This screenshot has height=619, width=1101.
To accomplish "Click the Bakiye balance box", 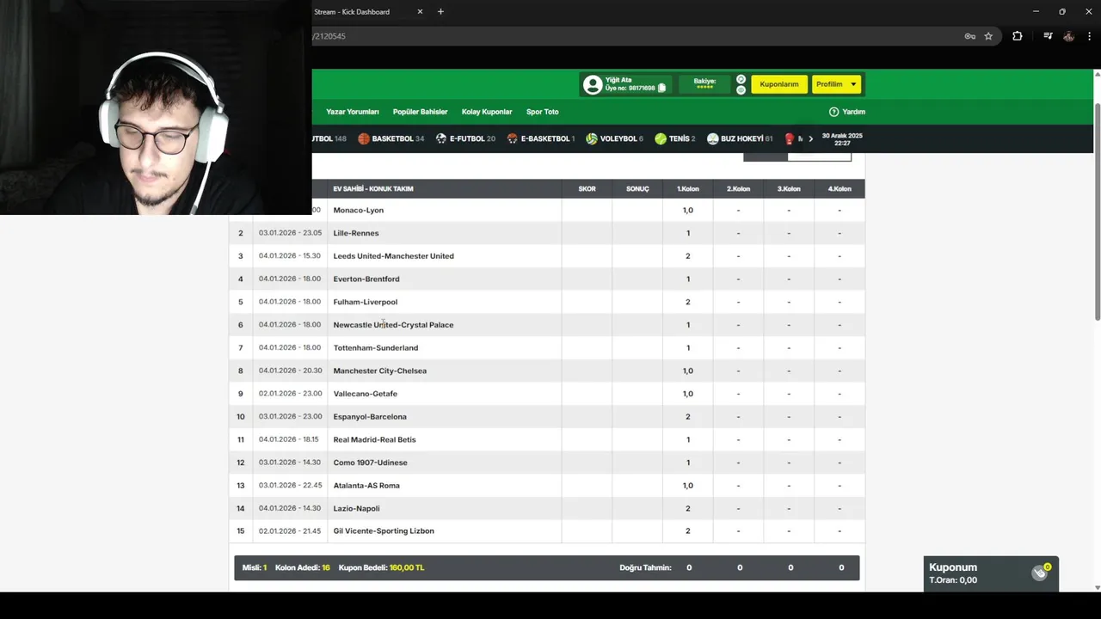I will pos(704,84).
